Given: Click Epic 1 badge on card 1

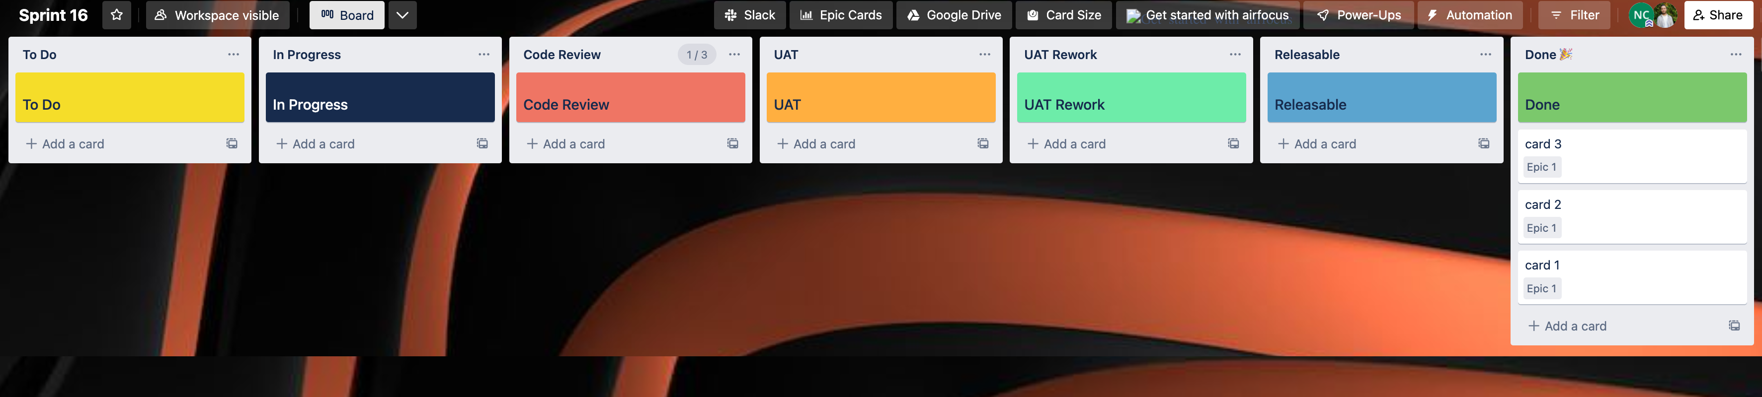Looking at the screenshot, I should tap(1541, 289).
